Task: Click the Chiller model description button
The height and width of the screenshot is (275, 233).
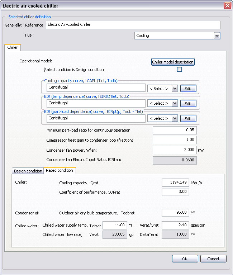Action: [173, 62]
